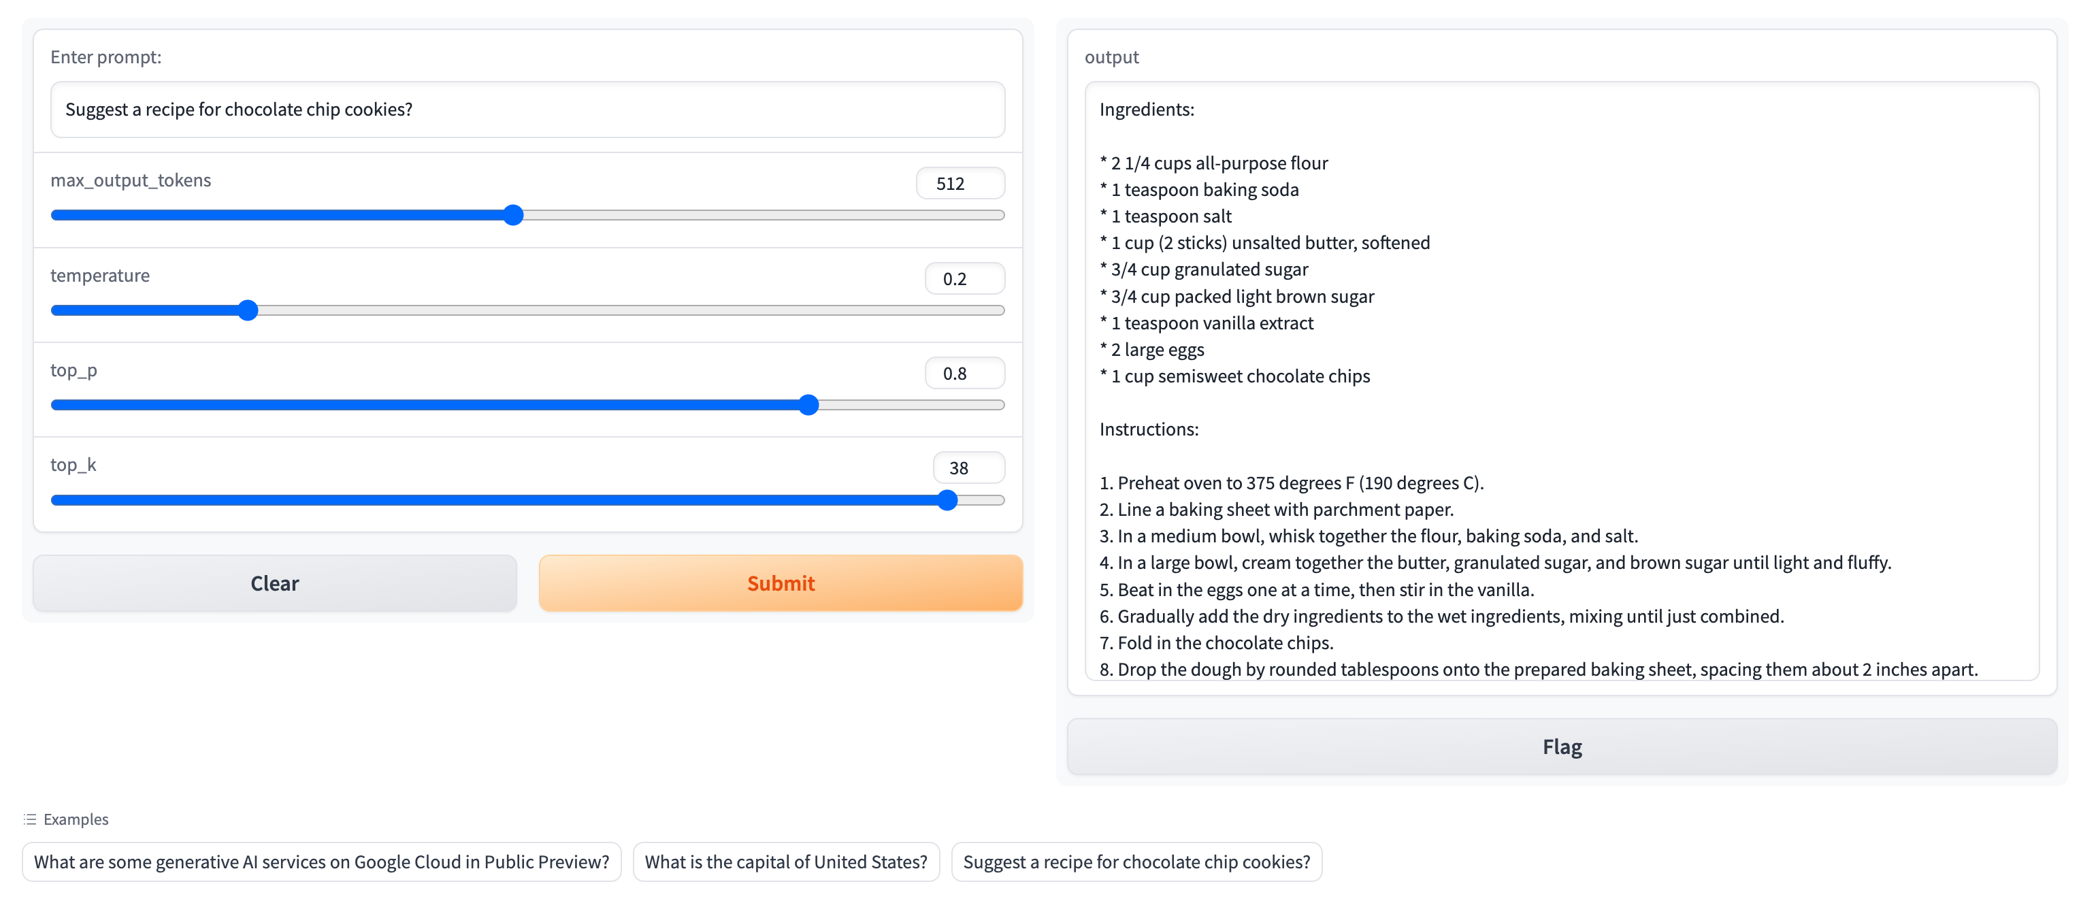
Task: Click the top_p slider handle
Action: [808, 405]
